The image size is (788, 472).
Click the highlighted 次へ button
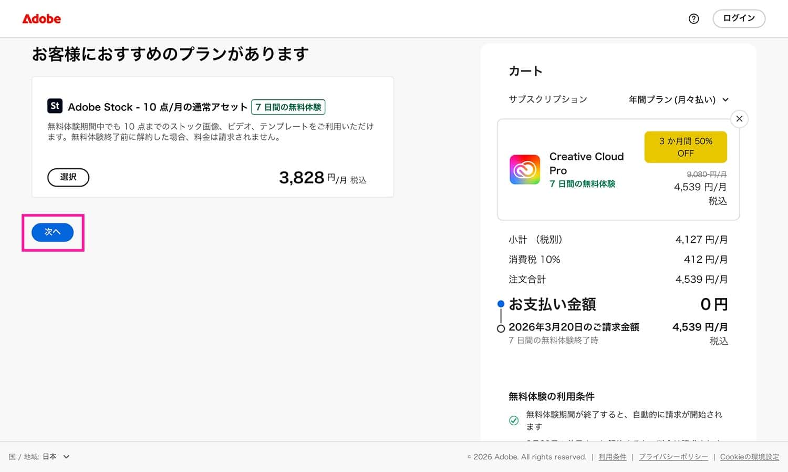(x=53, y=232)
